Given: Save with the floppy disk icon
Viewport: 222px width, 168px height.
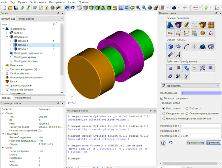Looking at the screenshot, I should tap(16, 8).
